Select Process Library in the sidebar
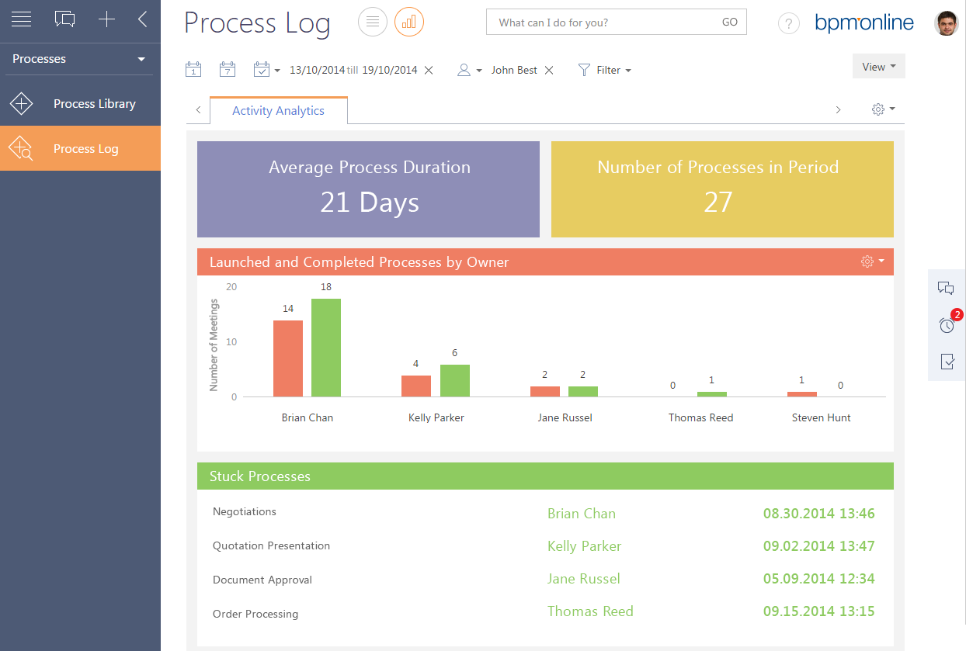Screen dimensions: 966x651 [94, 104]
